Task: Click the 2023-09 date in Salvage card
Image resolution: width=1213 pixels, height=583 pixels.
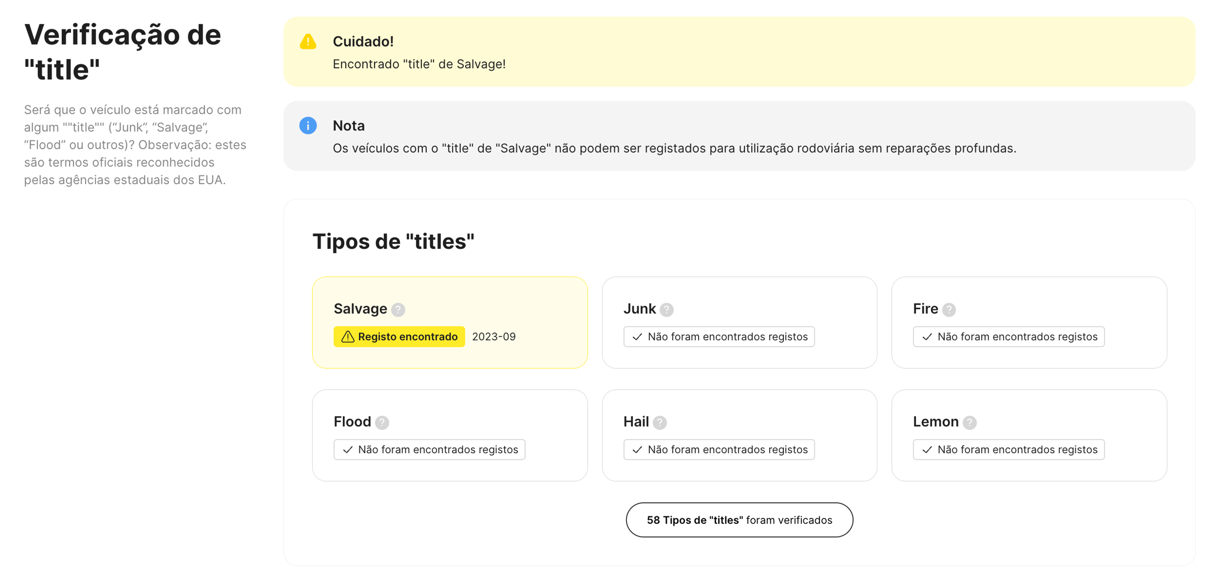Action: coord(493,337)
